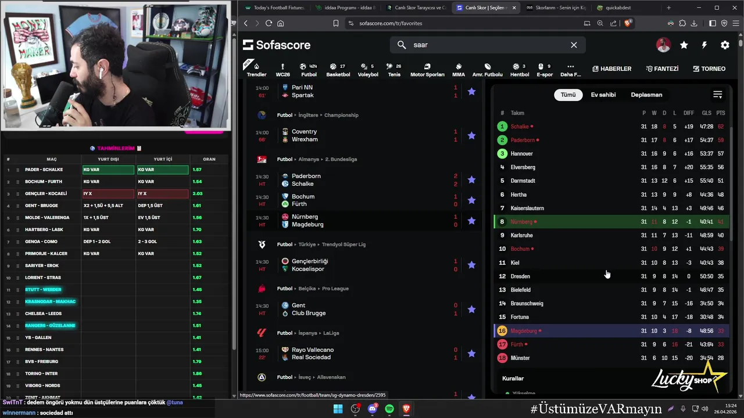Click the Sofascore logo

(277, 45)
